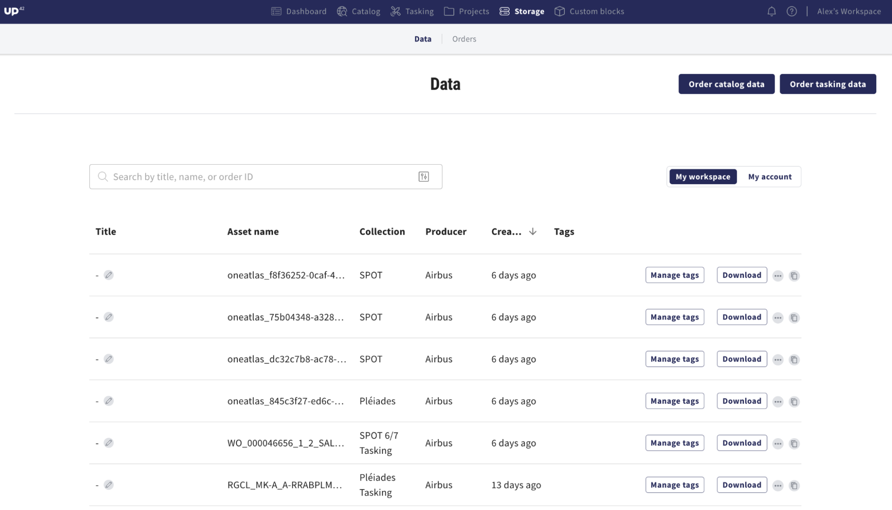
Task: Switch to Orders tab
Action: pos(464,39)
